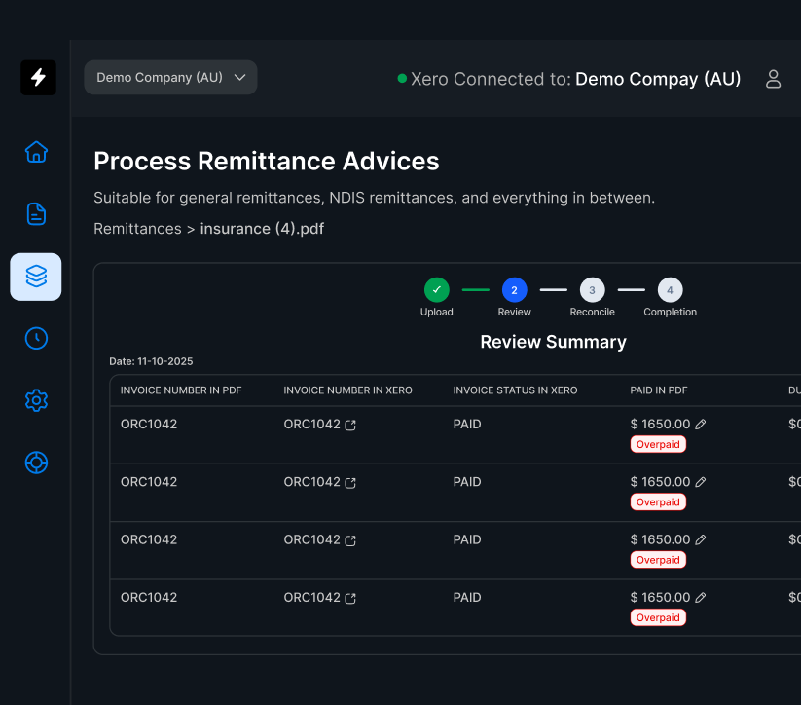Click the Review Summary heading
This screenshot has height=705, width=801.
(x=553, y=342)
